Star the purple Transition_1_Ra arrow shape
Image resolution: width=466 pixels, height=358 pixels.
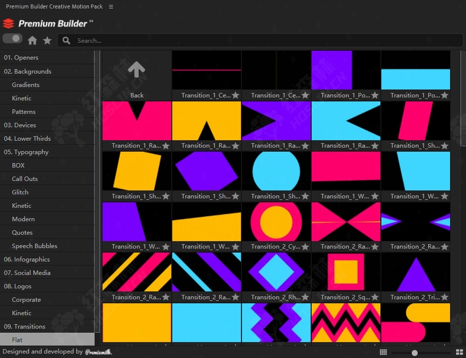[305, 146]
